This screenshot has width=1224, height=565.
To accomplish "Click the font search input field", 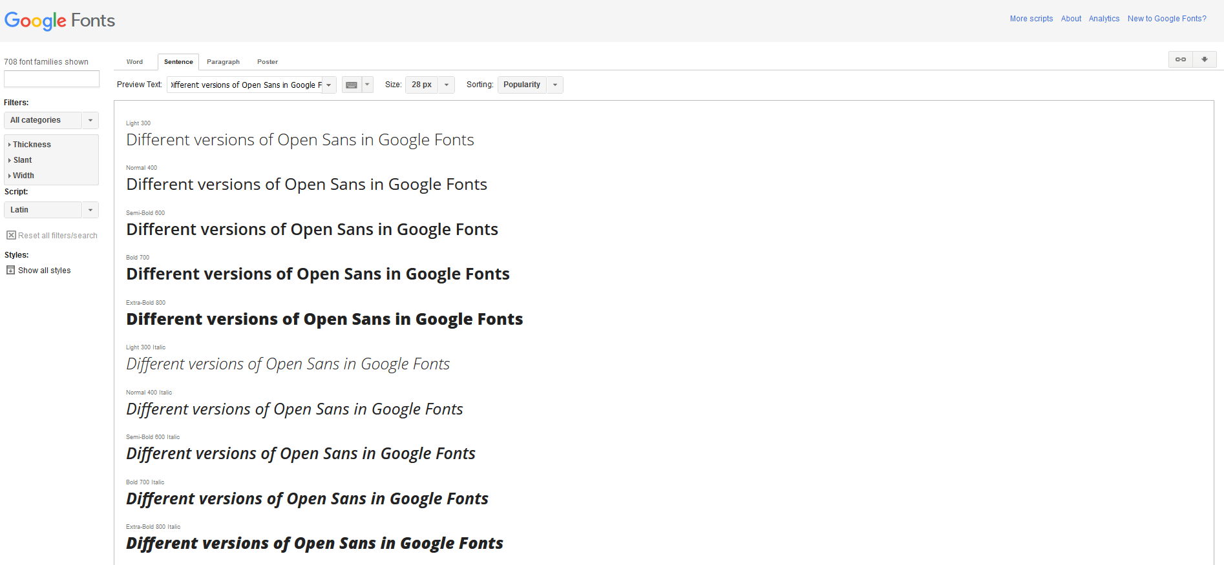I will (x=52, y=79).
